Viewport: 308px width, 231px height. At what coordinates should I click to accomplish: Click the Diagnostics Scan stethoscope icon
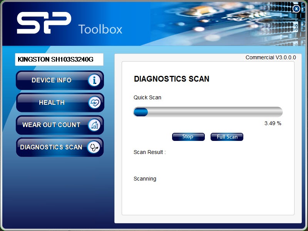point(94,147)
